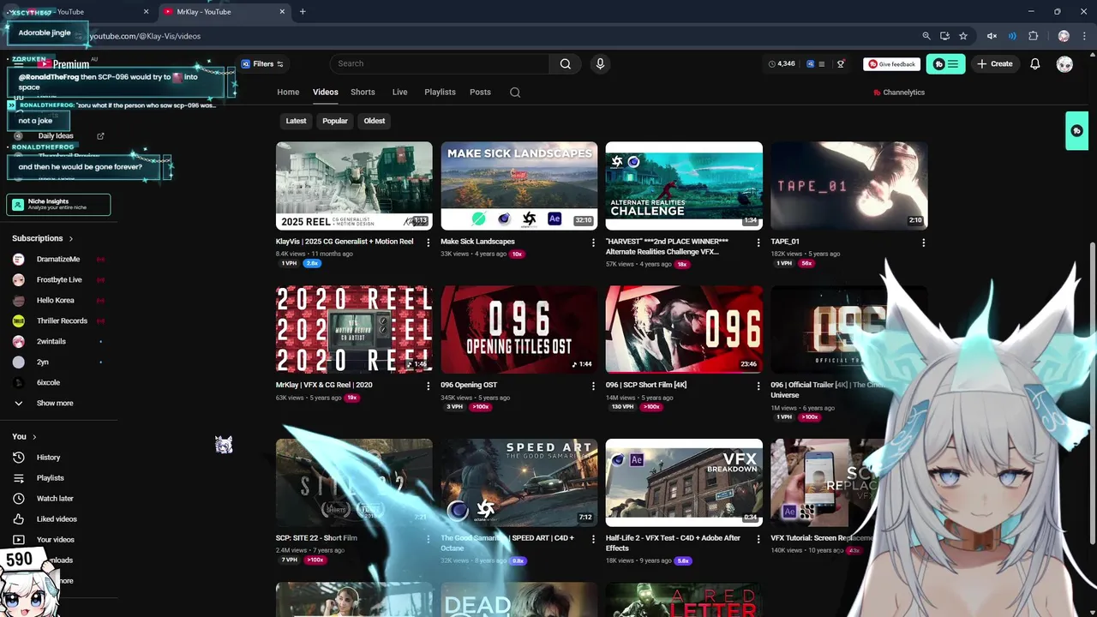Open the 4,346 clock counter

[x=782, y=64]
